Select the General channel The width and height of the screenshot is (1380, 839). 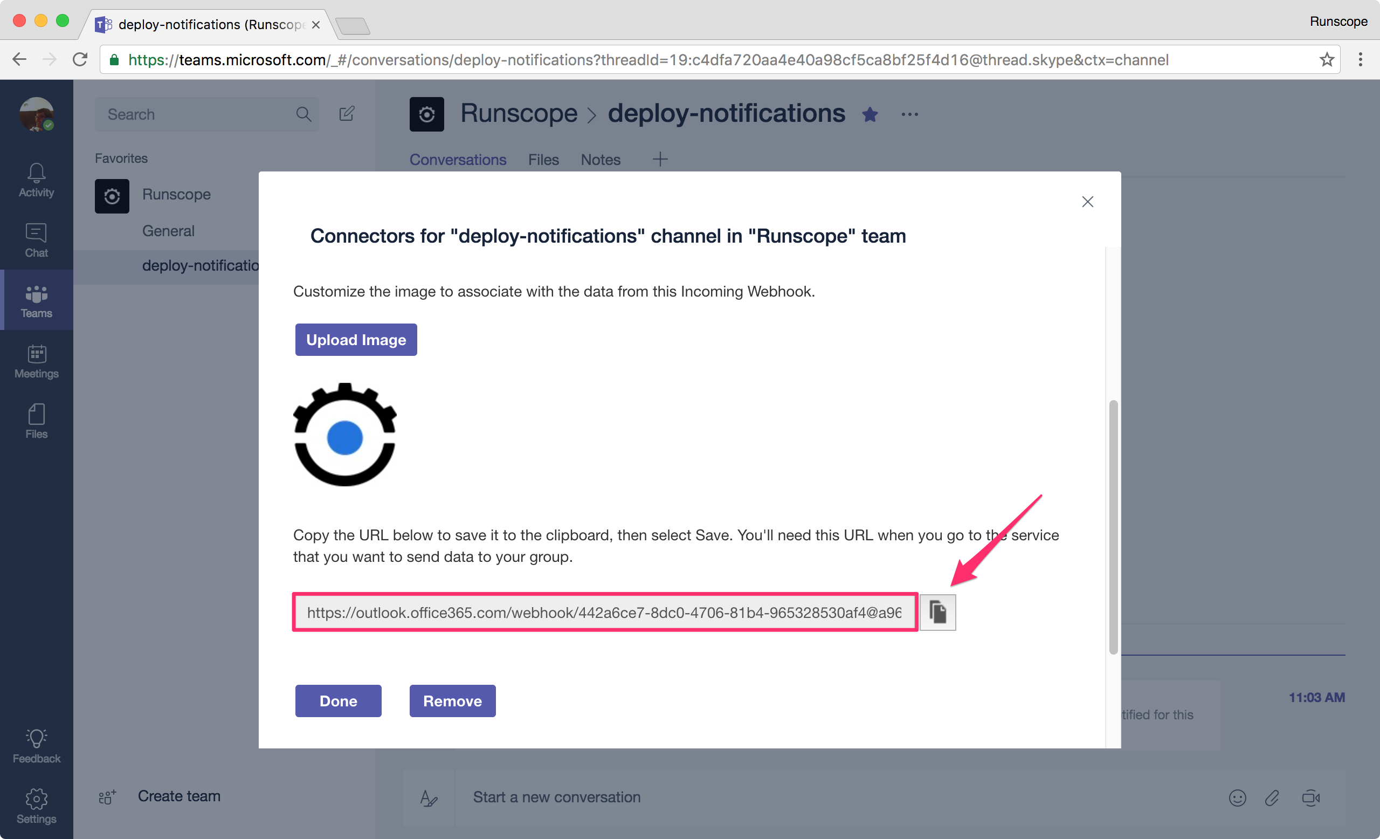(168, 231)
